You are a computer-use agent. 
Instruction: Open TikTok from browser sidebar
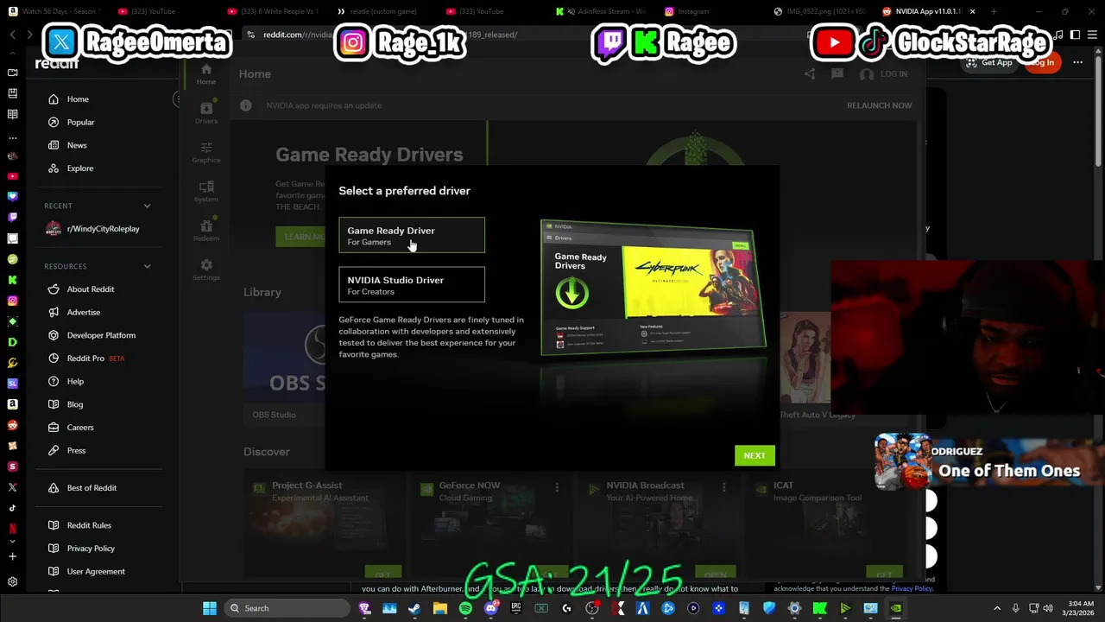[x=12, y=508]
